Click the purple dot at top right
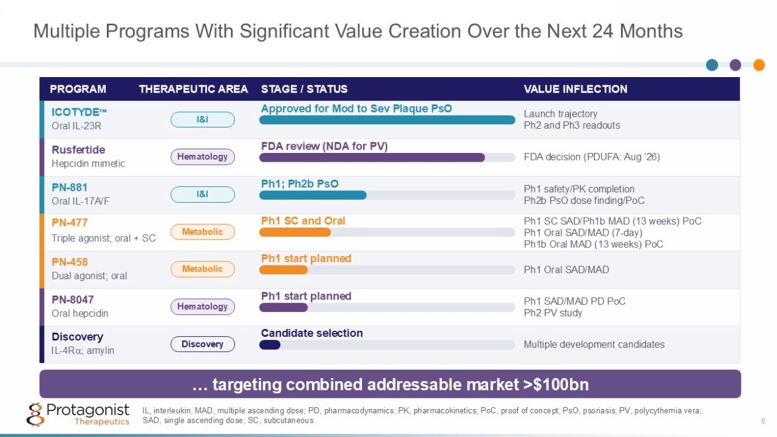The height and width of the screenshot is (437, 777). point(735,65)
